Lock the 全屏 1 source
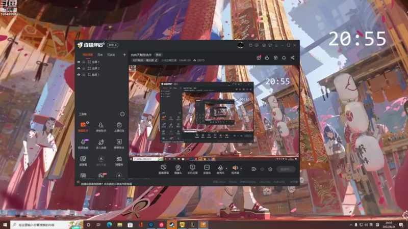This screenshot has height=229, width=408. [84, 62]
